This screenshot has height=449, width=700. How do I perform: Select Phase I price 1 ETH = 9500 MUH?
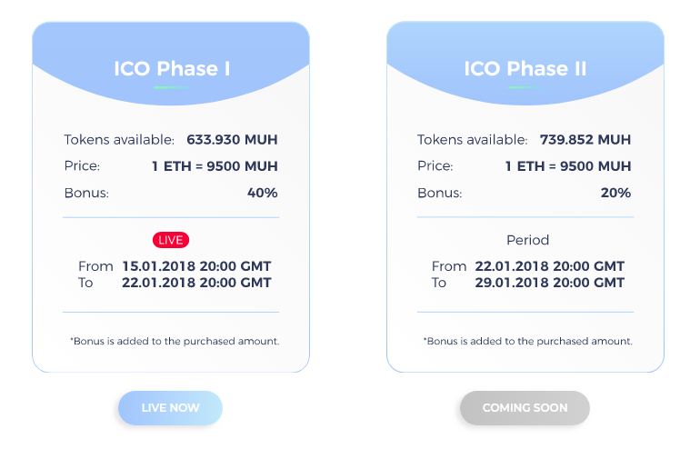215,166
